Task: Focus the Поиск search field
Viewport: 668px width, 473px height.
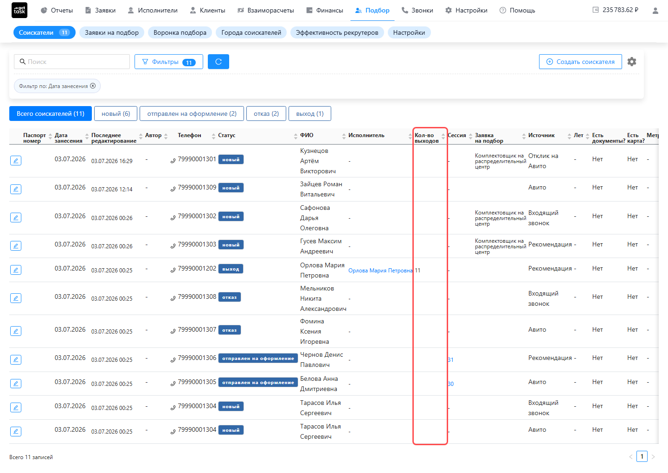Action: click(72, 62)
